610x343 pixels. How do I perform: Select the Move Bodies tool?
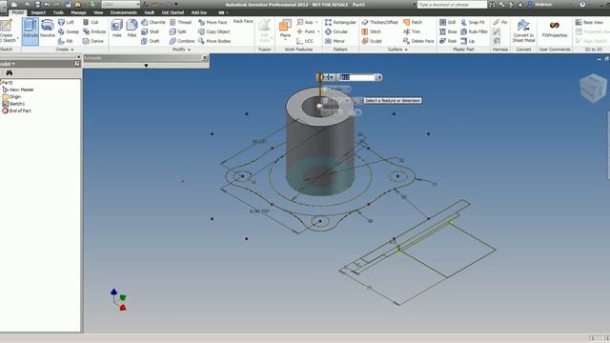pyautogui.click(x=214, y=41)
